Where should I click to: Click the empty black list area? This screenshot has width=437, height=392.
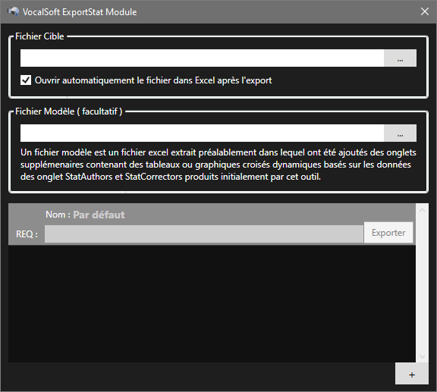212,304
